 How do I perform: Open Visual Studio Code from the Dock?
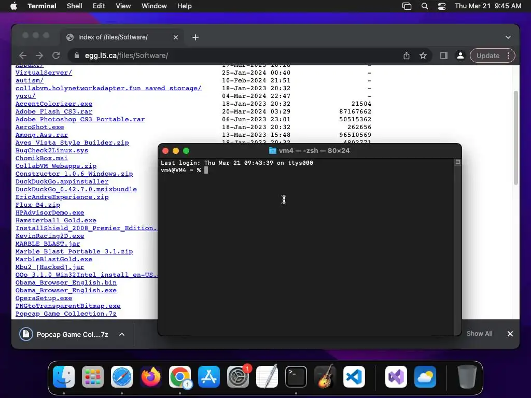click(x=354, y=377)
